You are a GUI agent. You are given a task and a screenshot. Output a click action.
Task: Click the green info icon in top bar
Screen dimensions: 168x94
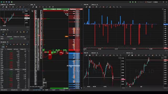(x=12, y=2)
